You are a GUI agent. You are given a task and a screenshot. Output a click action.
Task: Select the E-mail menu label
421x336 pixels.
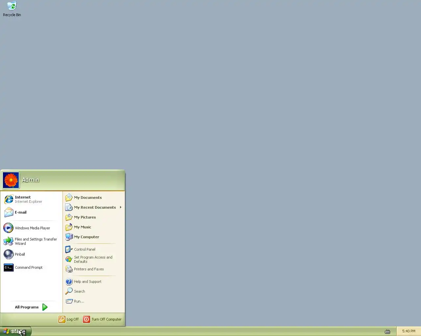pyautogui.click(x=21, y=212)
